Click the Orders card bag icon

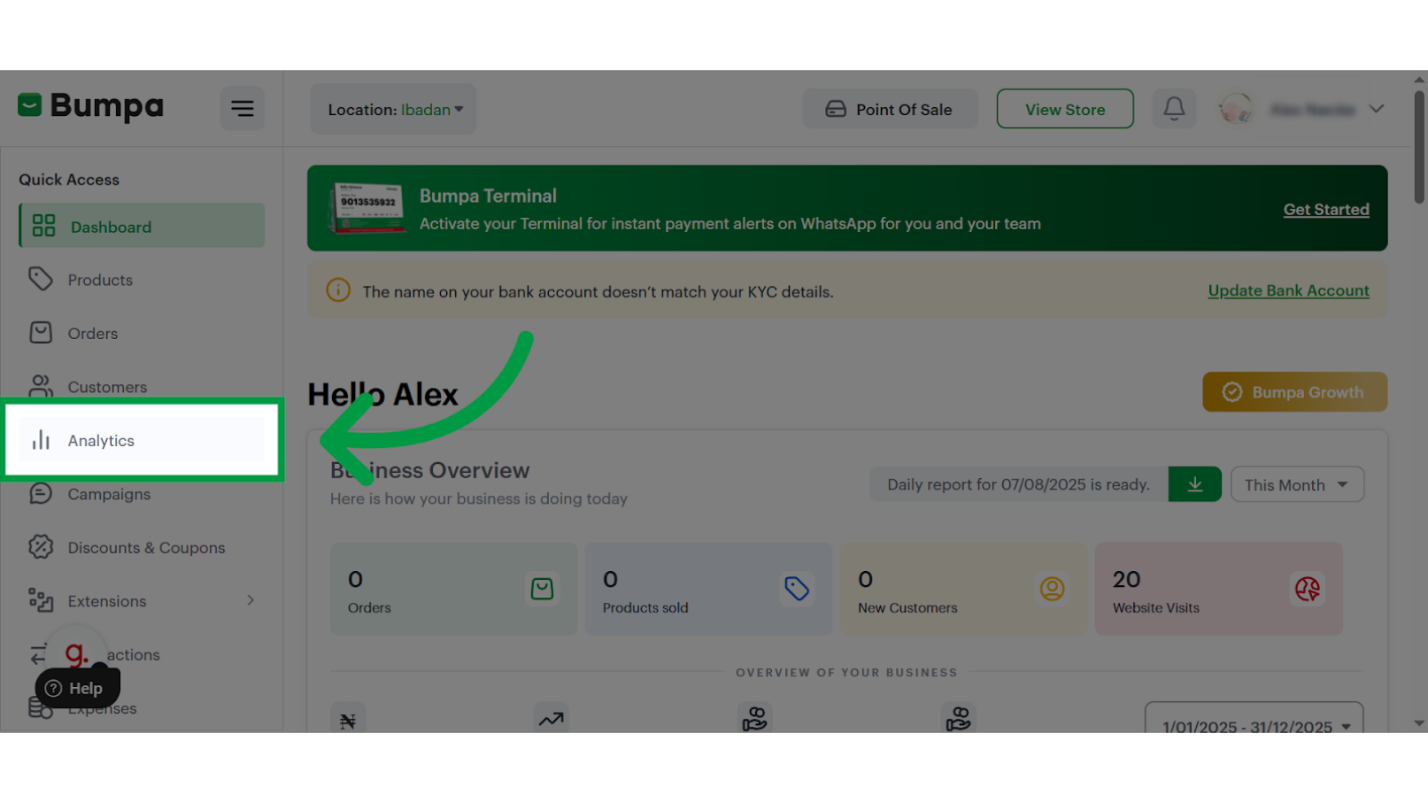pyautogui.click(x=542, y=589)
